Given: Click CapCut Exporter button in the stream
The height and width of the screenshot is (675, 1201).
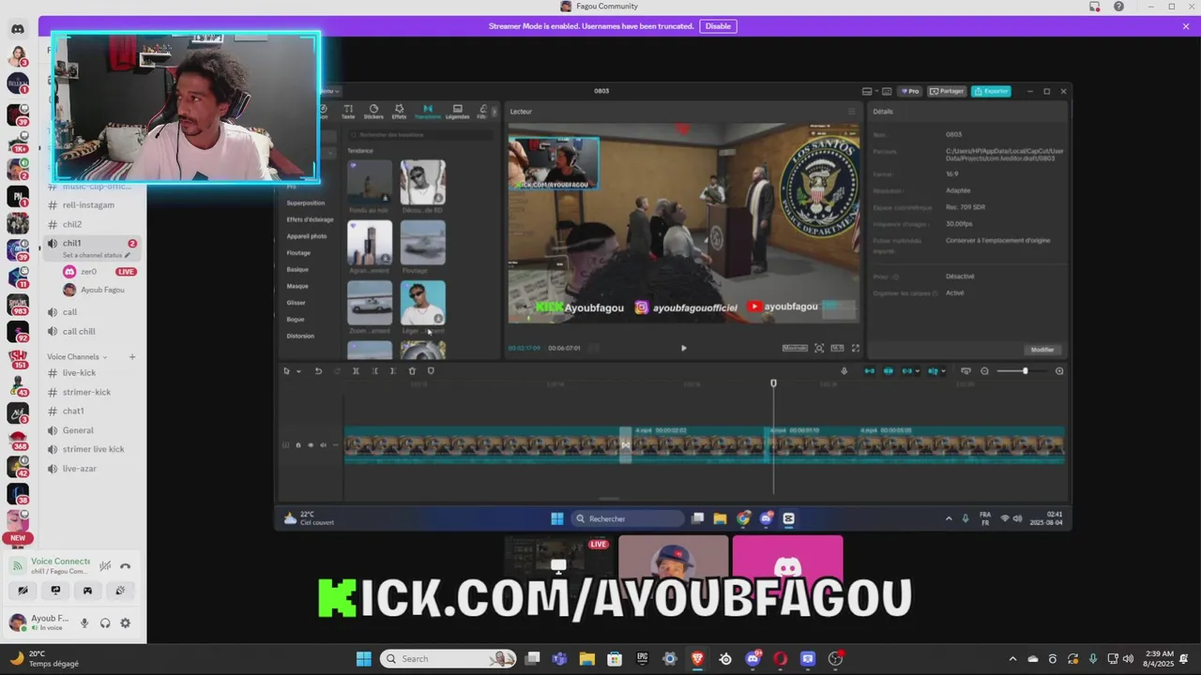Looking at the screenshot, I should pyautogui.click(x=991, y=91).
